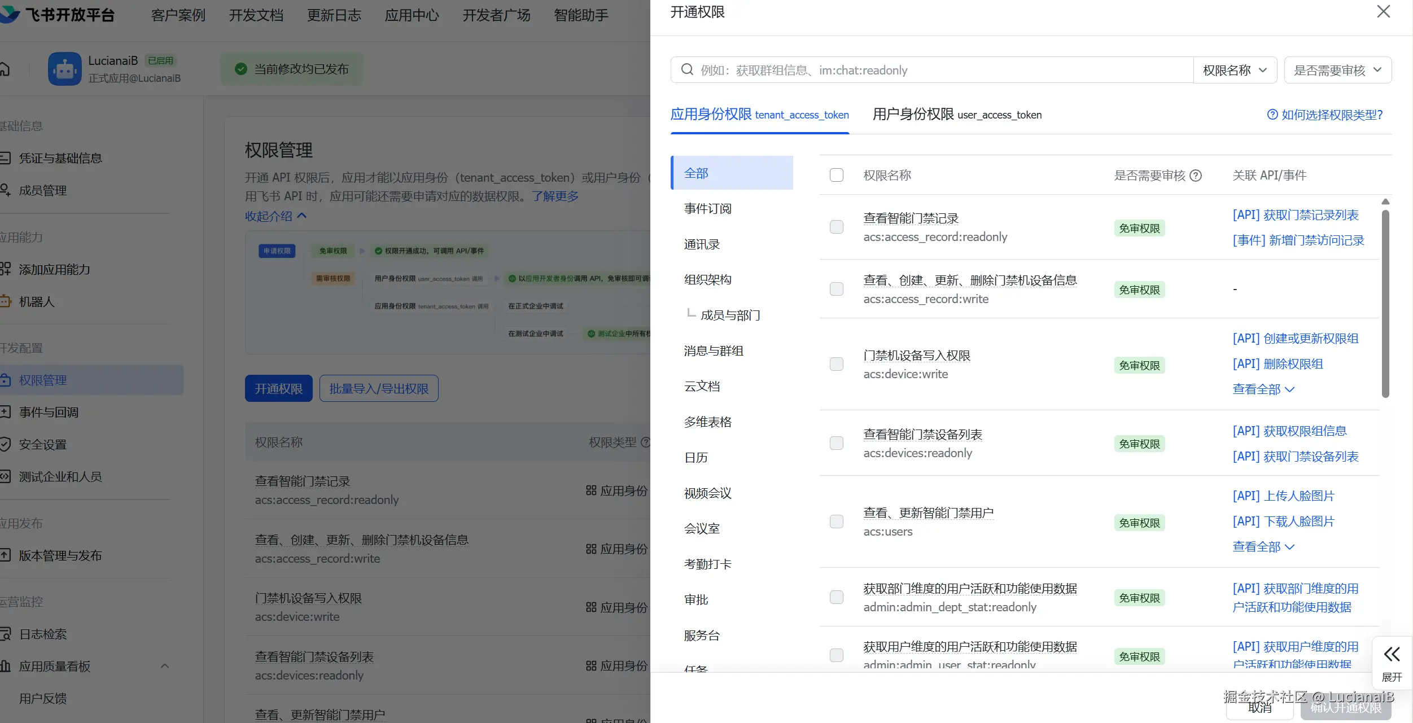Click 批量导入/导出权限 button
The width and height of the screenshot is (1413, 723).
click(x=378, y=388)
